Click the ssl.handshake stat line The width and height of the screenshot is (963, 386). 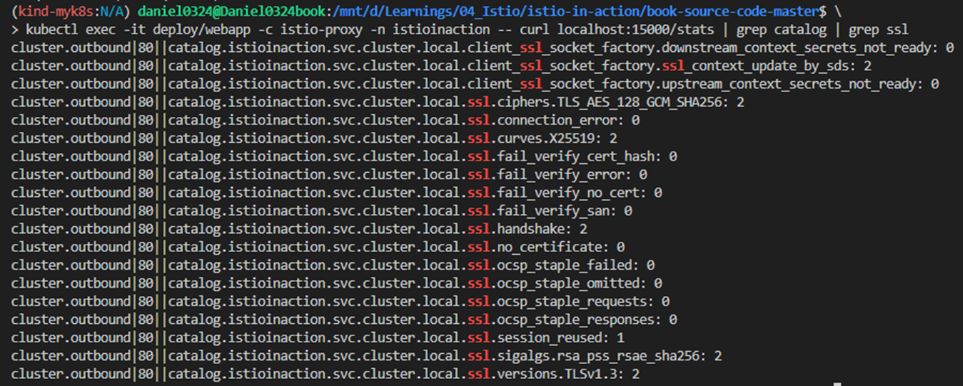click(299, 229)
